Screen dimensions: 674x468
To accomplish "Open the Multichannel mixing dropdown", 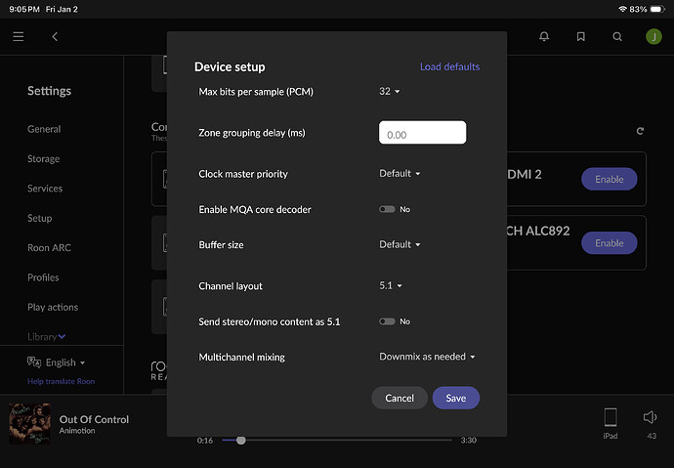I will (x=427, y=357).
